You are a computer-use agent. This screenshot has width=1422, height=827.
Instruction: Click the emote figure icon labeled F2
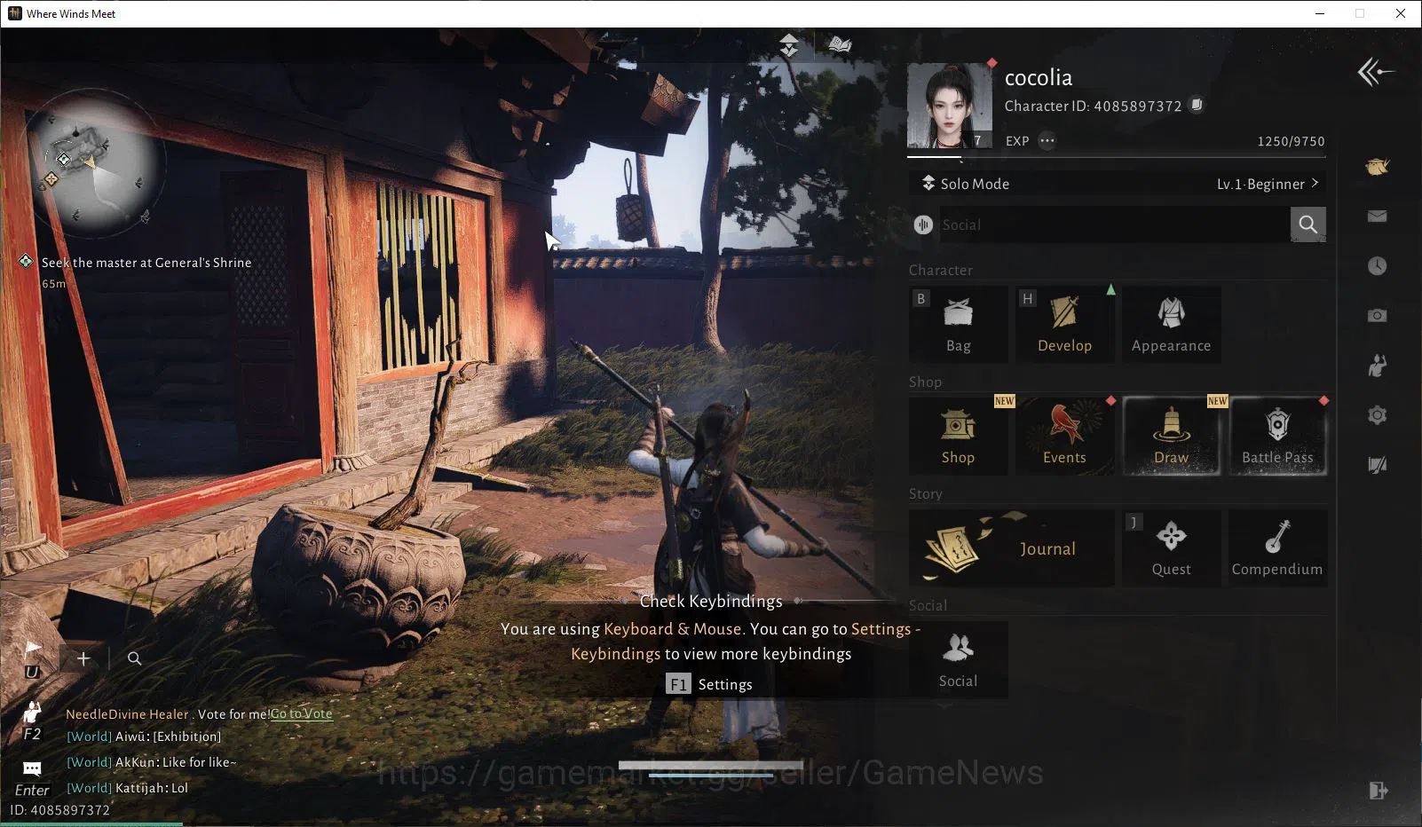click(33, 713)
